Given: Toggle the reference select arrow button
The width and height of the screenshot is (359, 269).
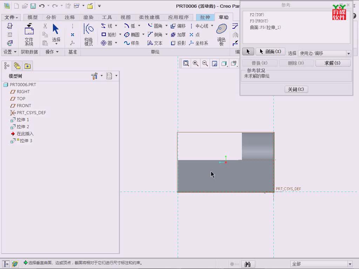Looking at the screenshot, I should pos(248,51).
